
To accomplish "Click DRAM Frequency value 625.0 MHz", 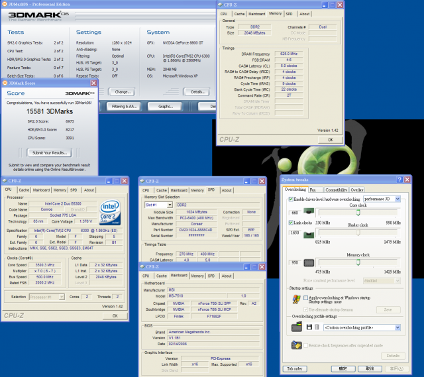I will [289, 54].
